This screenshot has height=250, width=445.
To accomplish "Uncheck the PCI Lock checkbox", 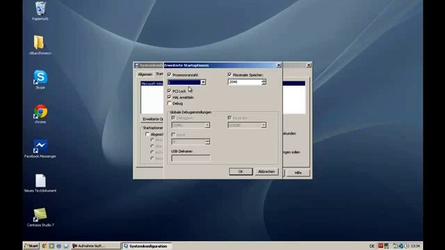I will point(170,91).
